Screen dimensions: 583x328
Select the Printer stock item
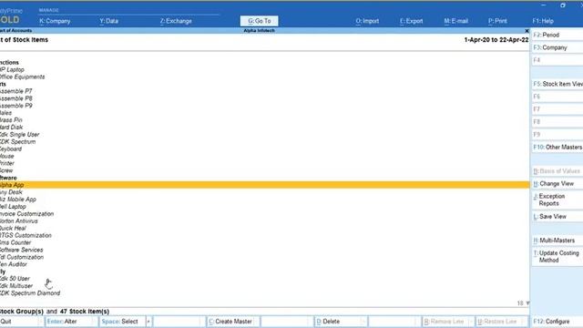click(7, 163)
